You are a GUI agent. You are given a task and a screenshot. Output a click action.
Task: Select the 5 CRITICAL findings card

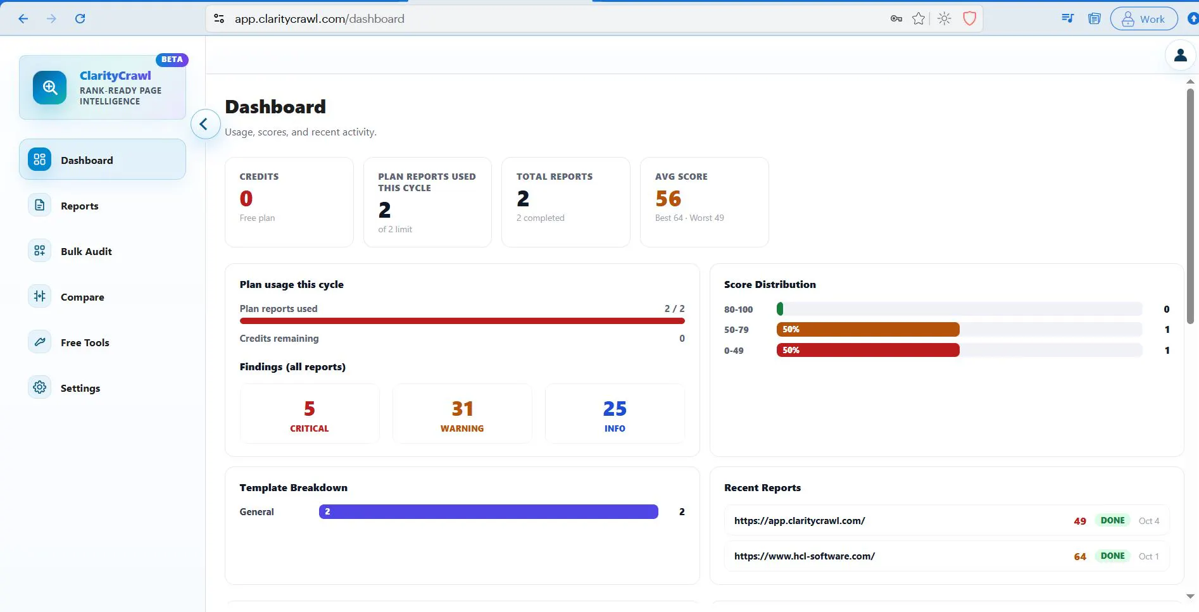[310, 414]
